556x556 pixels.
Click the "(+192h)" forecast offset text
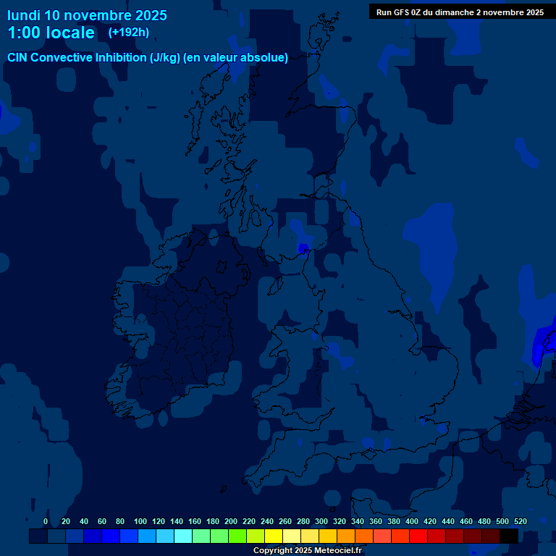click(129, 33)
